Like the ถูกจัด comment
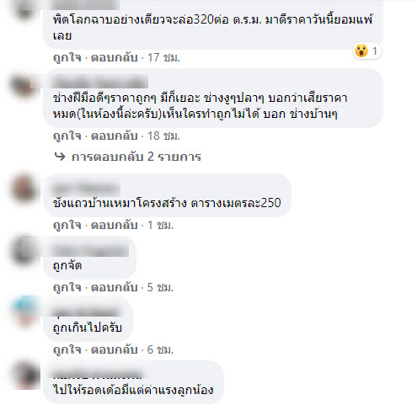The image size is (417, 405). pyautogui.click(x=67, y=287)
